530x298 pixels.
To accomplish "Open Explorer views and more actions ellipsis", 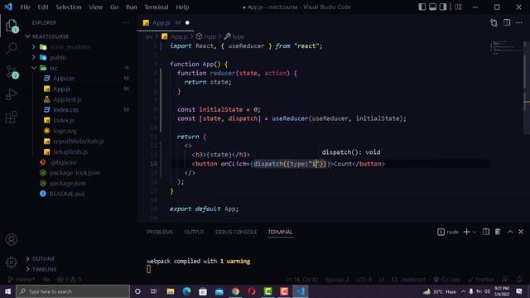I will tap(126, 22).
